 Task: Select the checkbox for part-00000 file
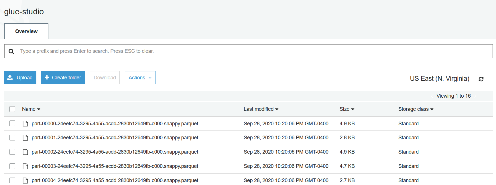tap(12, 123)
